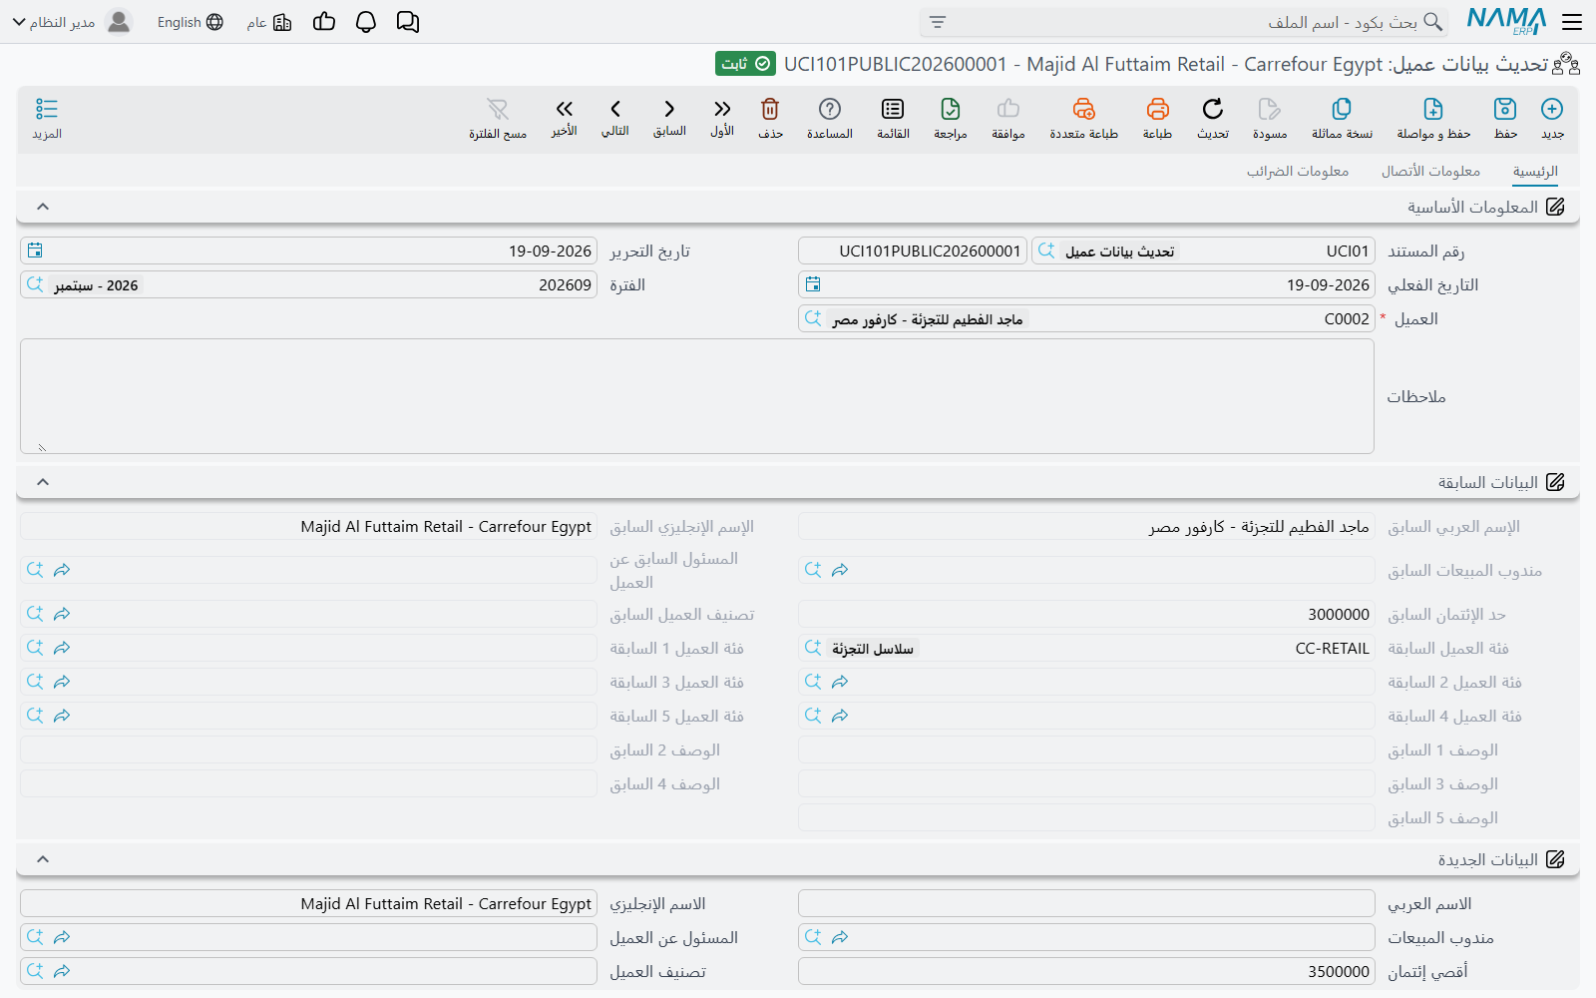Switch language to English
The width and height of the screenshot is (1596, 998).
tap(190, 22)
